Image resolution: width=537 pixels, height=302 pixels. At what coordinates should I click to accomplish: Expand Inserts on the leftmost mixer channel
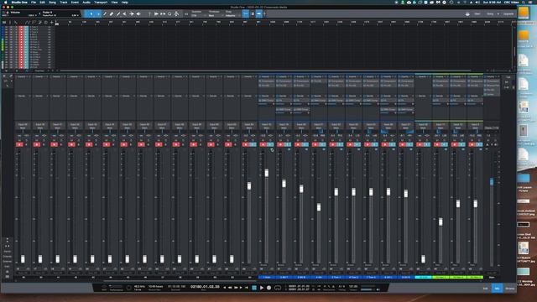point(23,76)
